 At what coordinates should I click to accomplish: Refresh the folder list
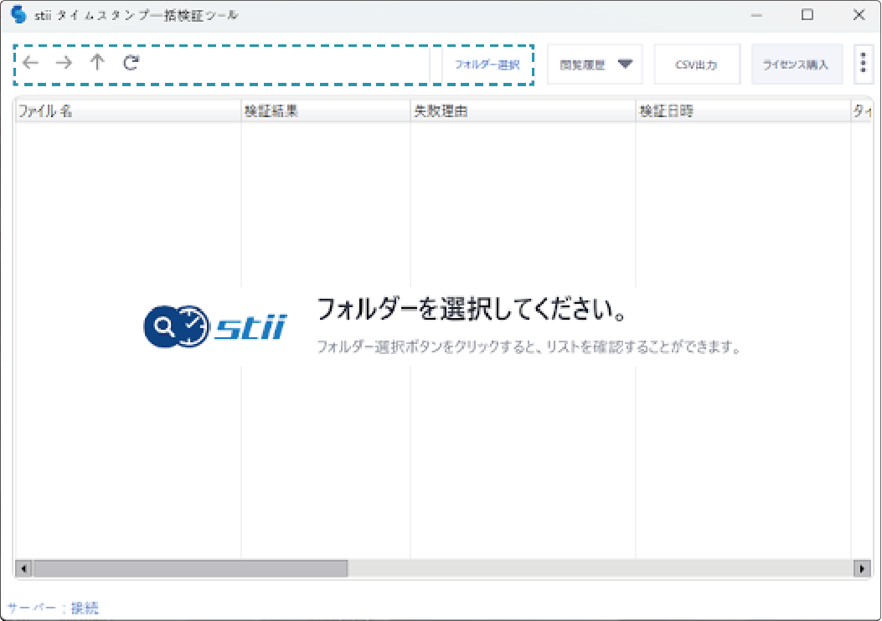[x=131, y=63]
